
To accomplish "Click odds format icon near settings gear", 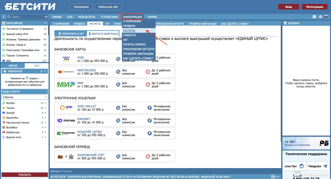I will 314,17.
